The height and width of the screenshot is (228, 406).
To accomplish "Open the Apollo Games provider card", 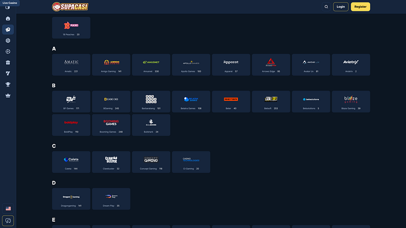I will point(191,65).
